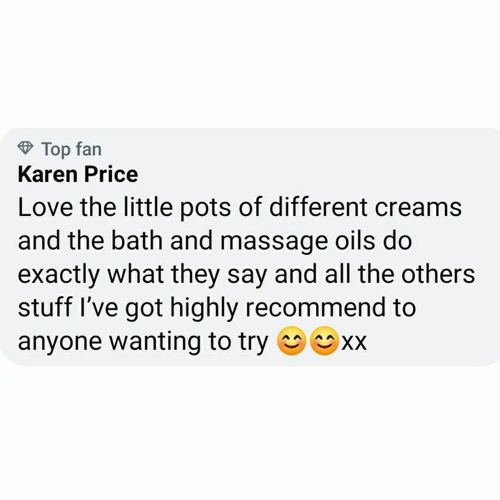The image size is (500, 500).
Task: Click the Top fan diamond badge icon
Action: (x=25, y=148)
